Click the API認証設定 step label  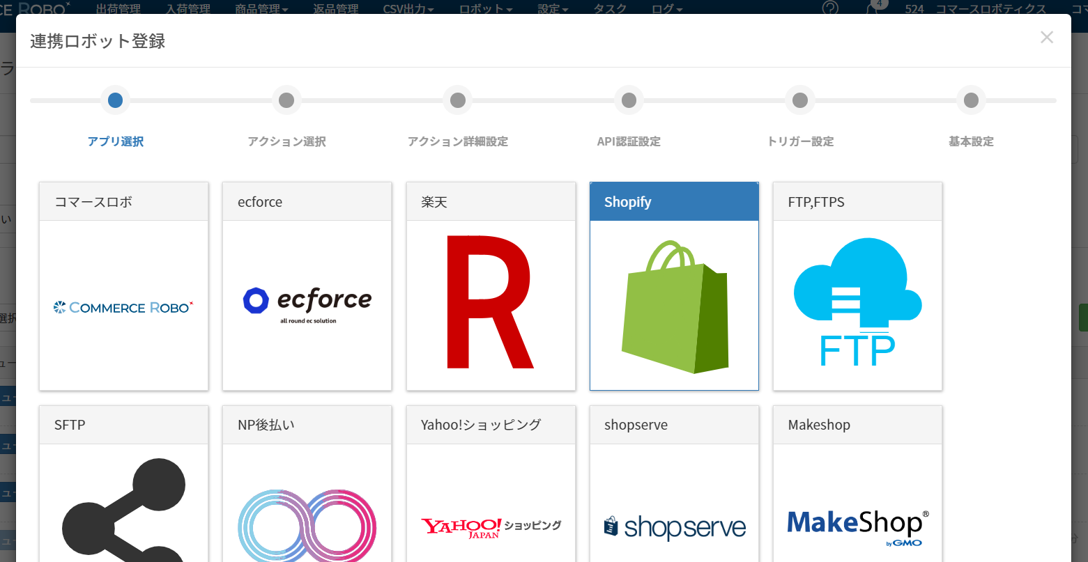coord(629,141)
